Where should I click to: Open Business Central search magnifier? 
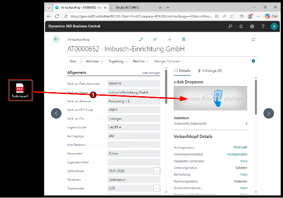[230, 27]
